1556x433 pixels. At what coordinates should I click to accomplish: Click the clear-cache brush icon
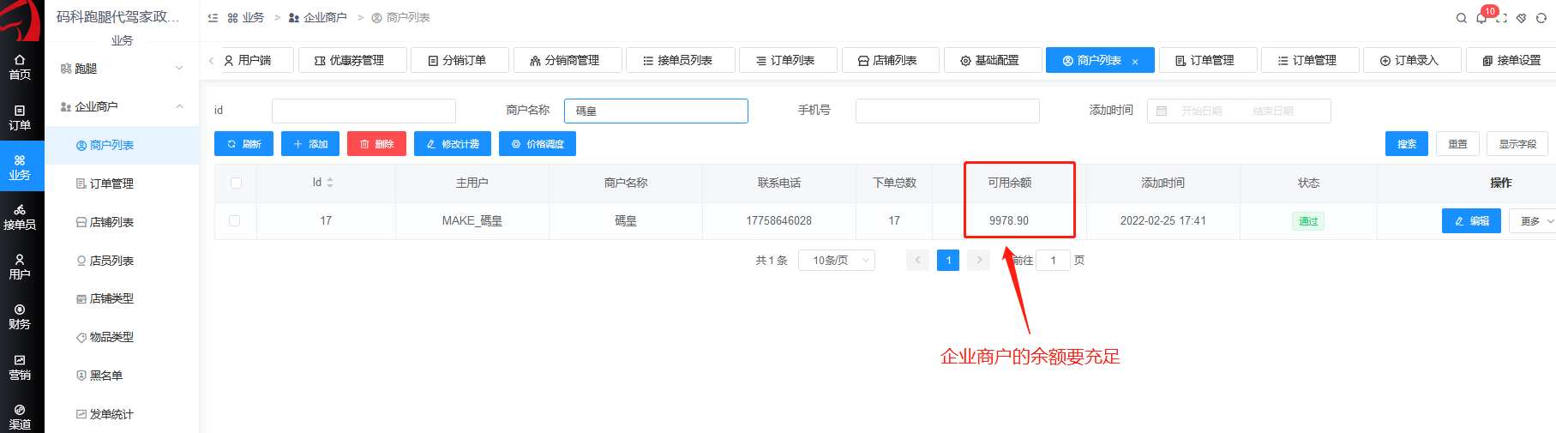(x=1522, y=18)
